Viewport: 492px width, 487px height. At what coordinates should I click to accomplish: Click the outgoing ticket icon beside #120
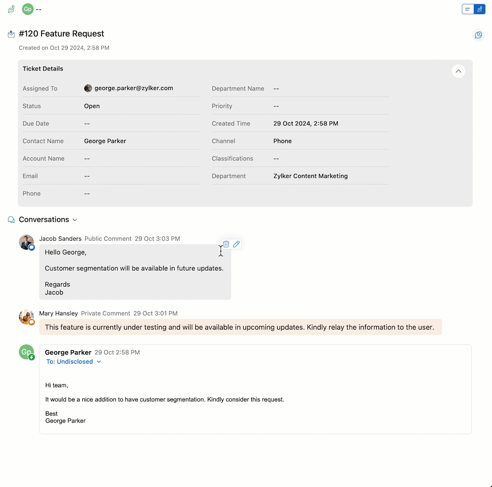click(11, 34)
